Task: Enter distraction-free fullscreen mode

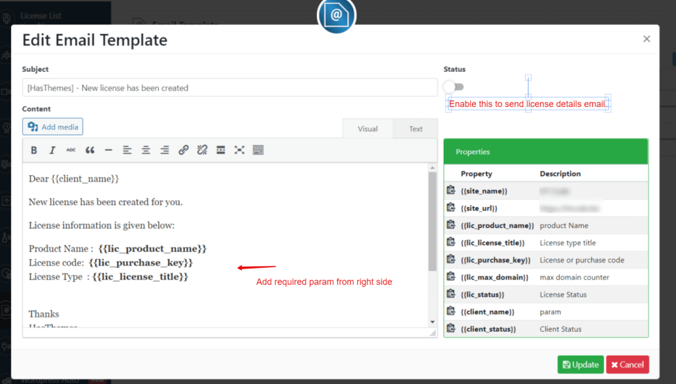Action: [x=239, y=150]
